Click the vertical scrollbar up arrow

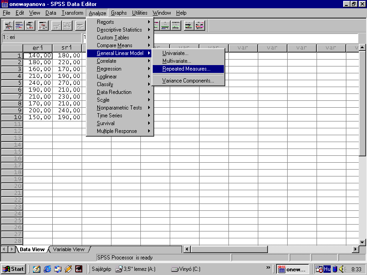tap(362, 48)
